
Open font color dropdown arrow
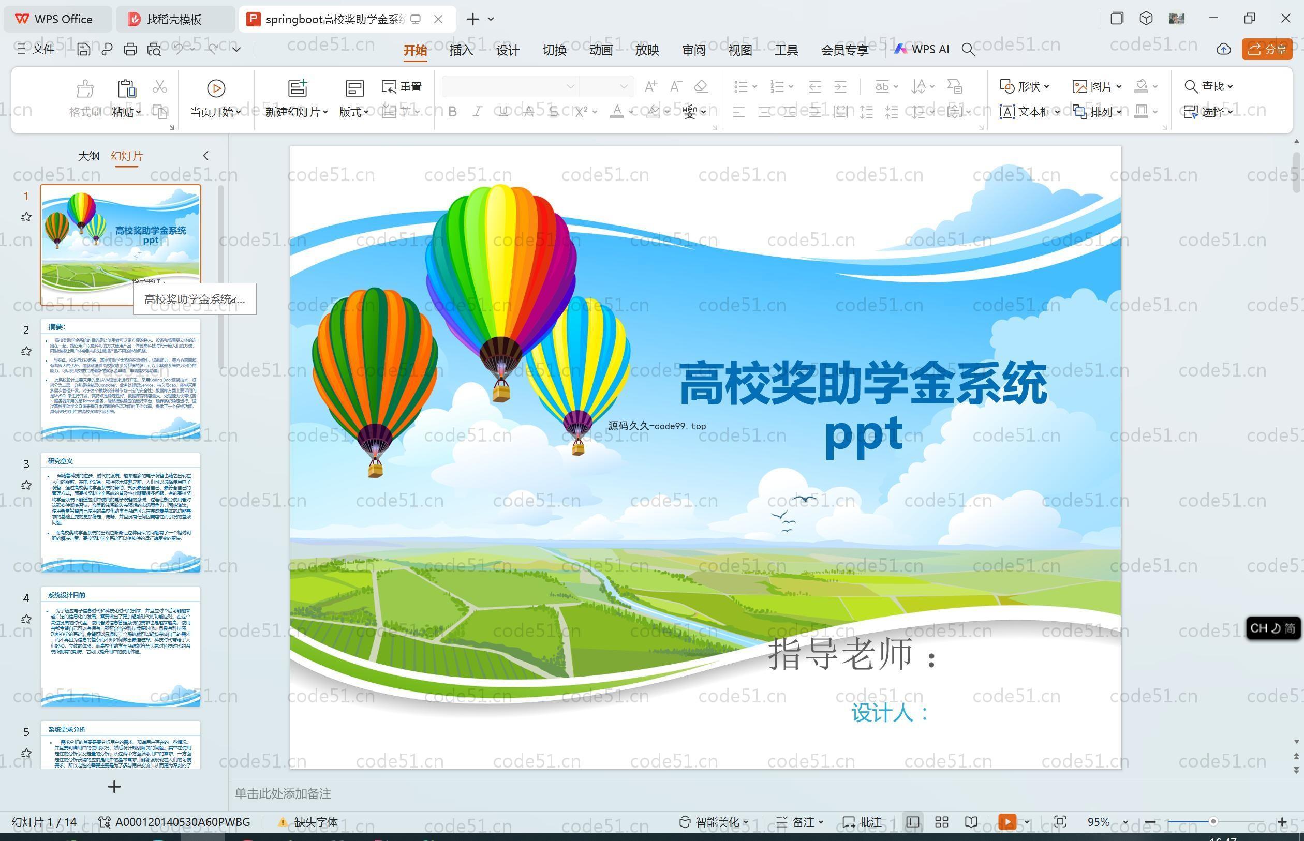tap(631, 112)
